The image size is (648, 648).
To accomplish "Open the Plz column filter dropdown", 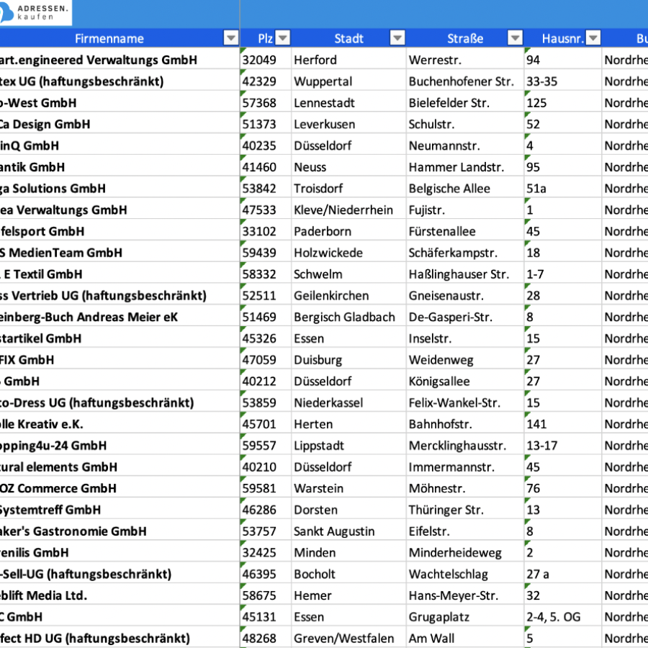I will click(x=283, y=38).
